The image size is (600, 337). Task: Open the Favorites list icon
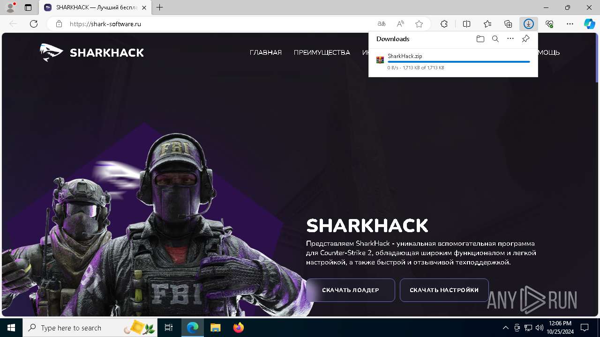coord(487,24)
